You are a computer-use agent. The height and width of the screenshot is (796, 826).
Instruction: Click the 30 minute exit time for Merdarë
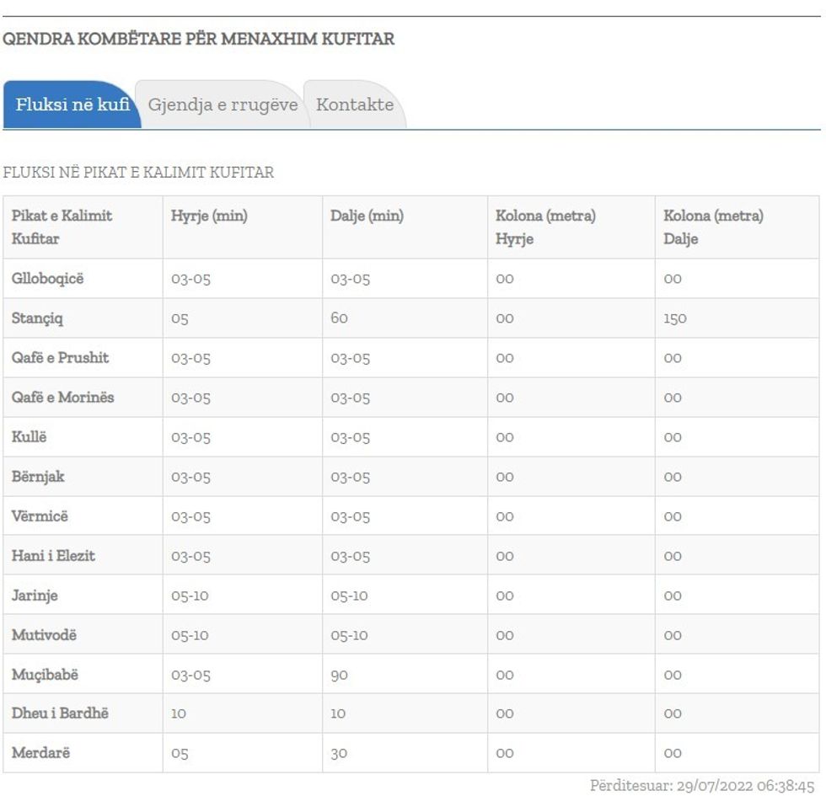pyautogui.click(x=339, y=754)
